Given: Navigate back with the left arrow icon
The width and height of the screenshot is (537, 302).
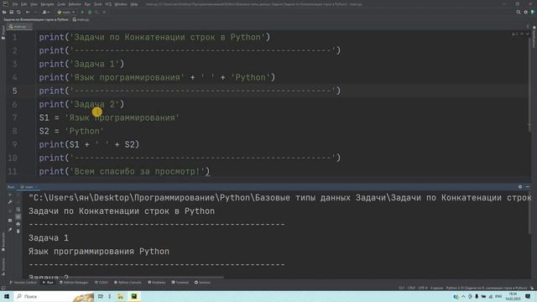Looking at the screenshot, I should 28,12.
